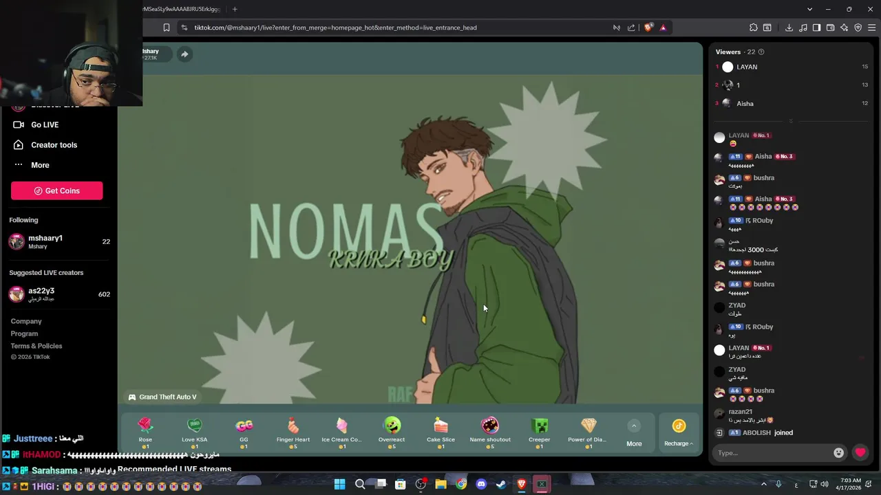Open viewers info help icon

(x=761, y=52)
